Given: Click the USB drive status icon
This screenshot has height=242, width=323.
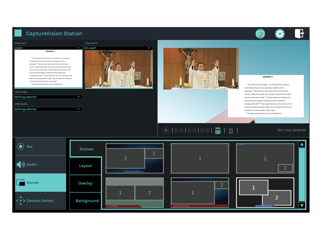Looking at the screenshot, I should (x=231, y=130).
